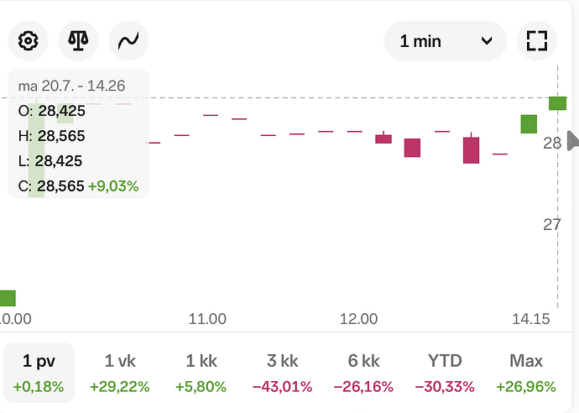Show the Max time range
The height and width of the screenshot is (413, 579).
click(x=526, y=373)
